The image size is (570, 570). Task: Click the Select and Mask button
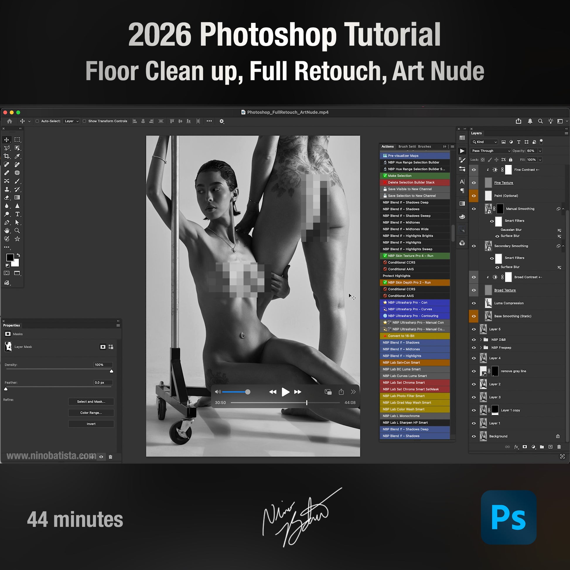tap(91, 402)
